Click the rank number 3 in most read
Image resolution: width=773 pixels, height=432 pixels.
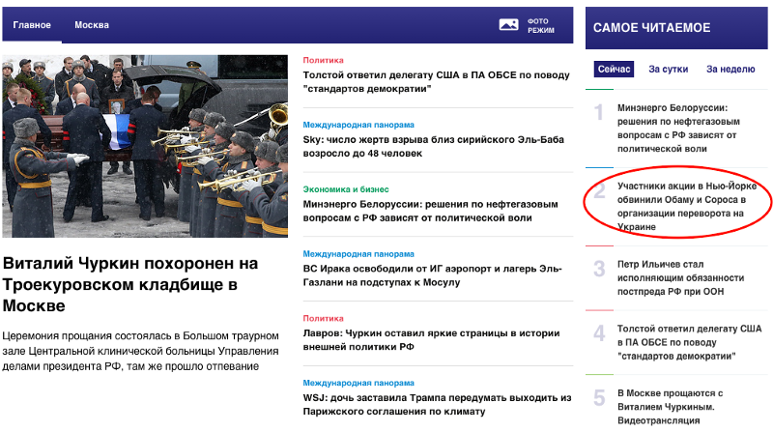[x=599, y=269]
